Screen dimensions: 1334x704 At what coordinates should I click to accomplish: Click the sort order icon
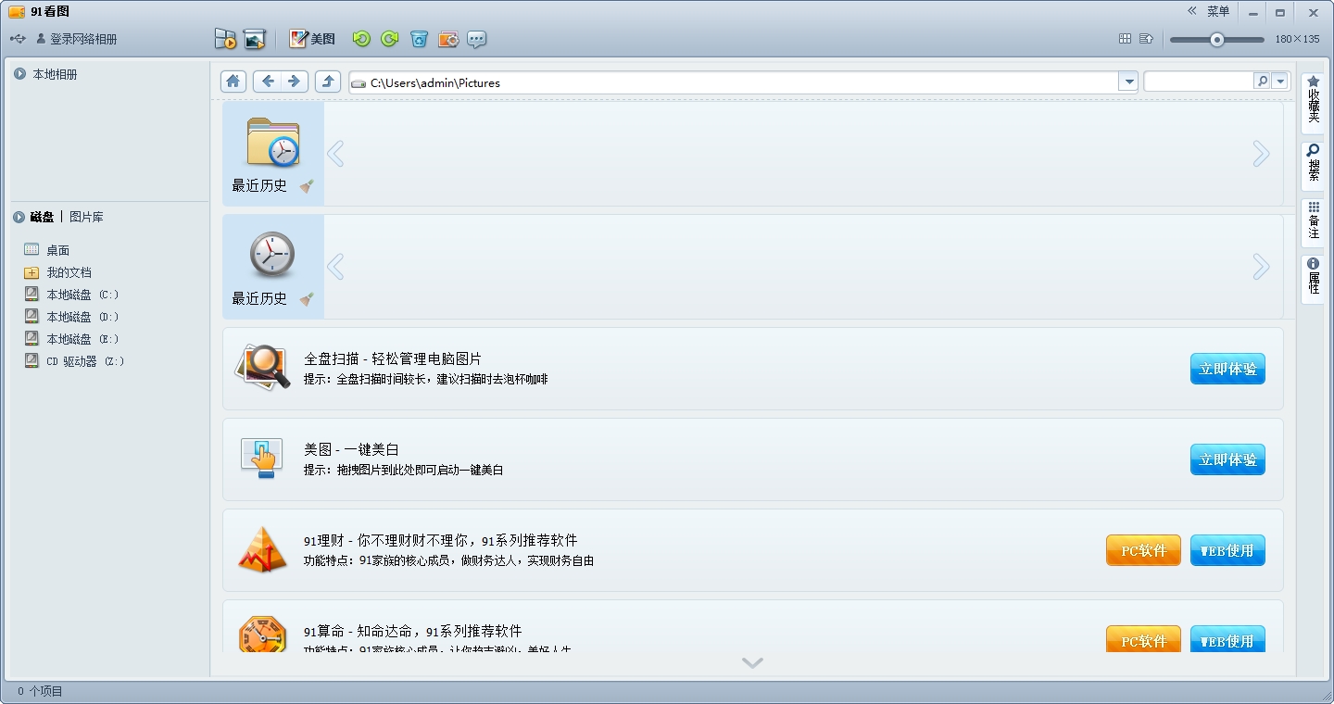1146,39
